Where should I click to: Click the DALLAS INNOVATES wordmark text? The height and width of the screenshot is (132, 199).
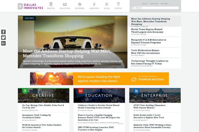(33, 6)
